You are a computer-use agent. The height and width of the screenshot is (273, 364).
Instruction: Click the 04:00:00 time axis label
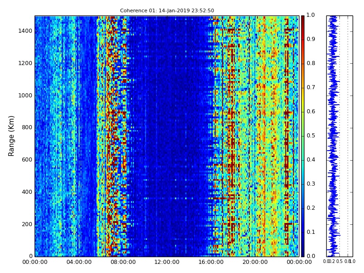coord(79,262)
